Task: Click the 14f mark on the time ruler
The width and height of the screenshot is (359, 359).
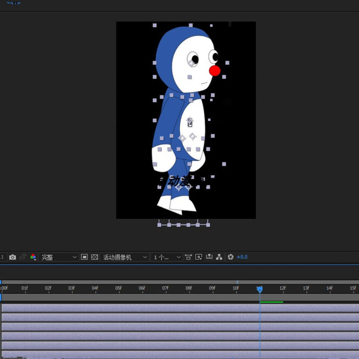Action: [329, 288]
